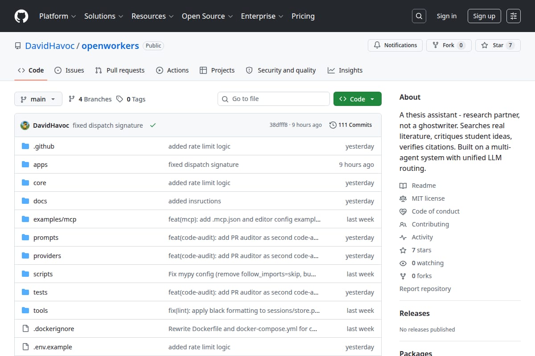
Task: Open the Pricing page
Action: point(303,16)
